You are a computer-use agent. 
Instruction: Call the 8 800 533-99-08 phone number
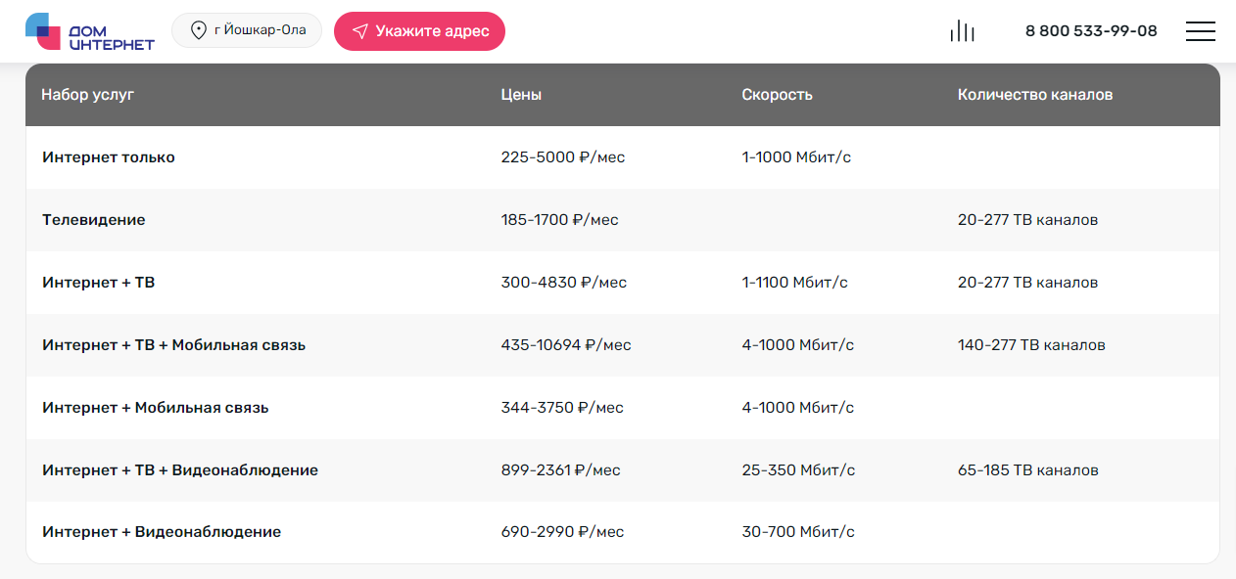tap(1090, 31)
